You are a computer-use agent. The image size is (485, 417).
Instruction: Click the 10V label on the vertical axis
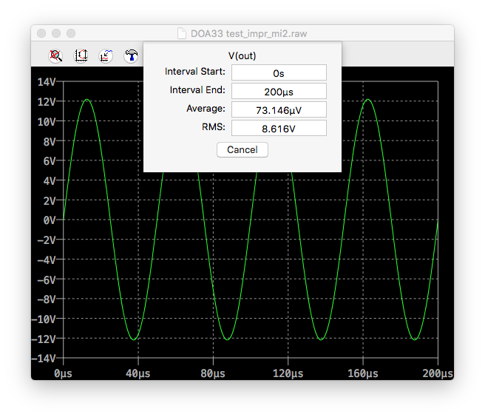click(47, 122)
